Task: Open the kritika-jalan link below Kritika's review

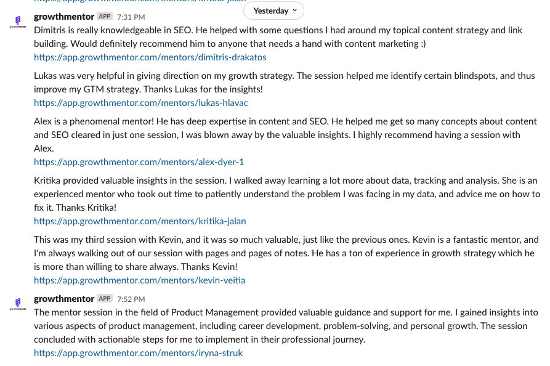Action: pyautogui.click(x=140, y=221)
